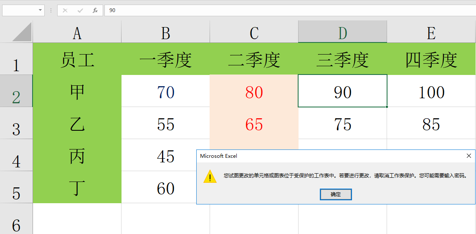476x234 pixels.
Task: Click the cell containing 55
Action: [x=165, y=123]
